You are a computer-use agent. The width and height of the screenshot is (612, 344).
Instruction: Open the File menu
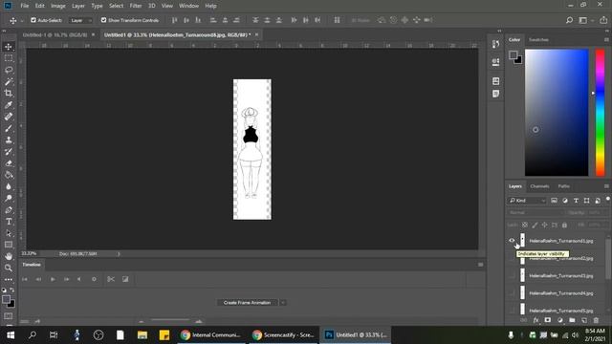pos(25,6)
